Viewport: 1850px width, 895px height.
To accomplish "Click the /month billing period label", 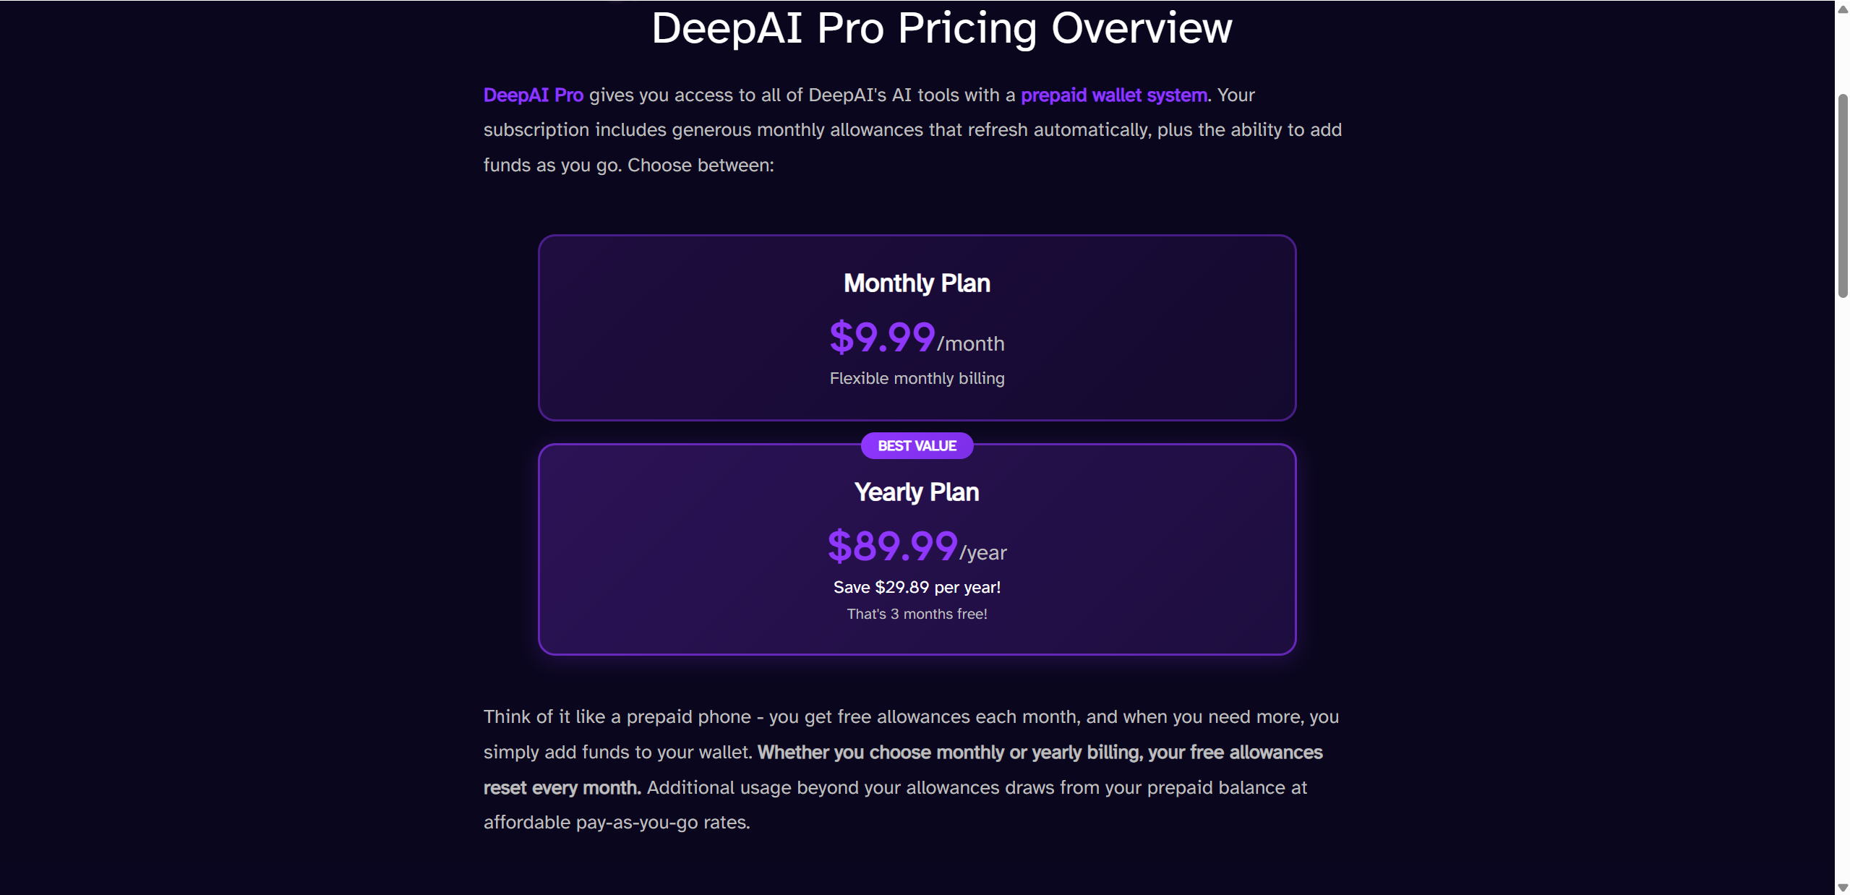I will [x=971, y=344].
